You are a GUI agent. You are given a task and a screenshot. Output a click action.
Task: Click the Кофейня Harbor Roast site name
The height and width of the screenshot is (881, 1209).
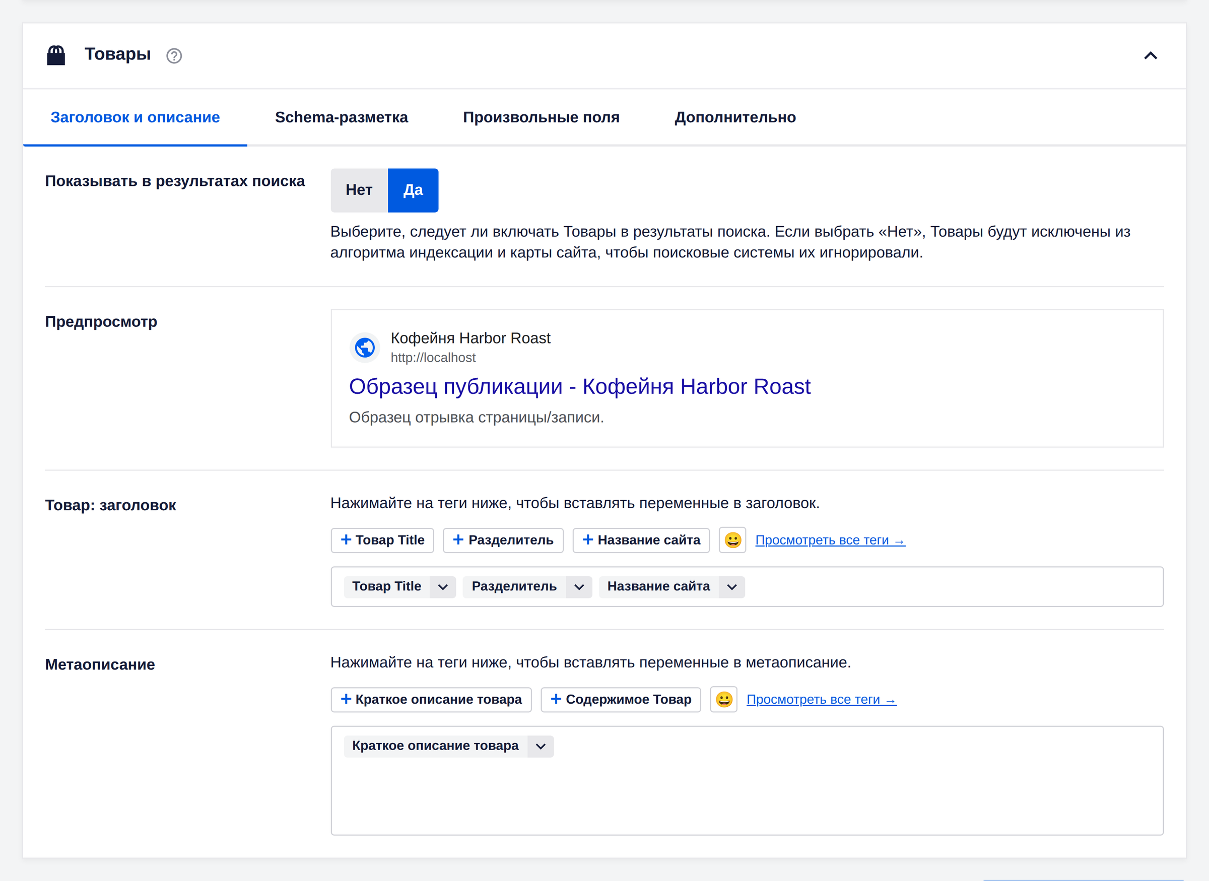point(471,338)
